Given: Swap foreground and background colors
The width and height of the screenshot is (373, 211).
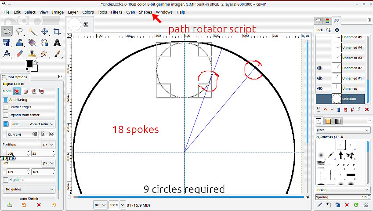Looking at the screenshot, I should [36, 62].
